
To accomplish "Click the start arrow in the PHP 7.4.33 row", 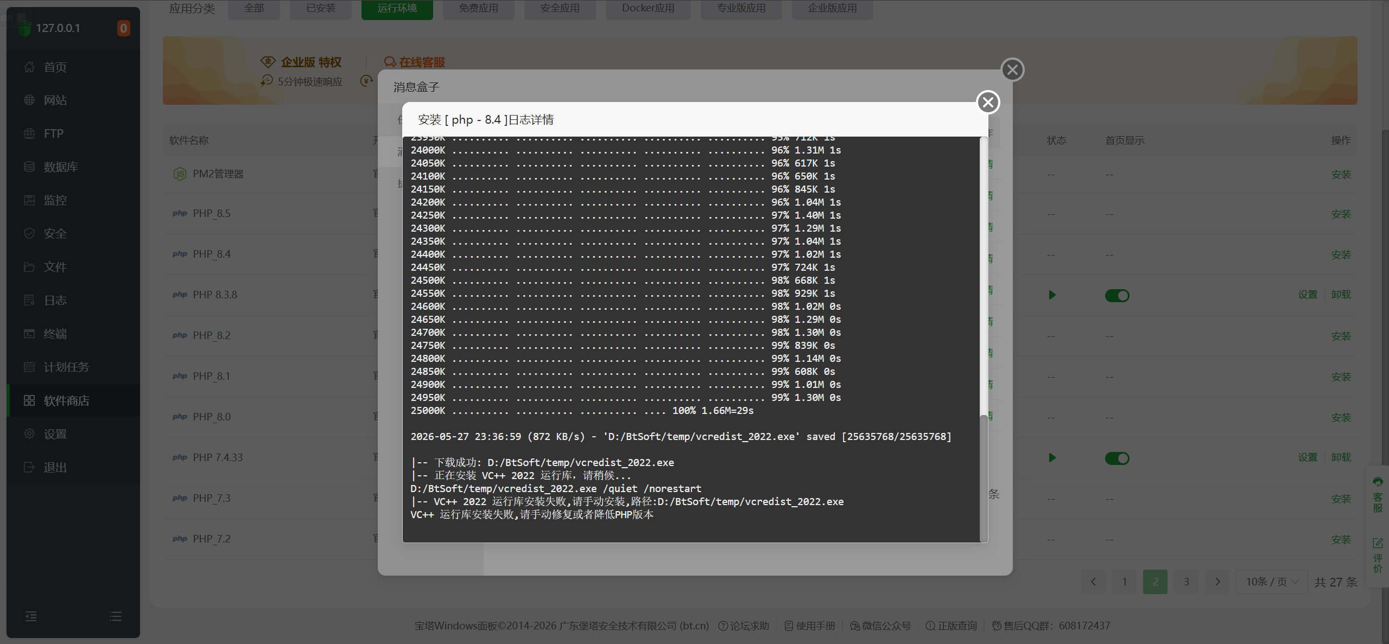I will pyautogui.click(x=1052, y=458).
